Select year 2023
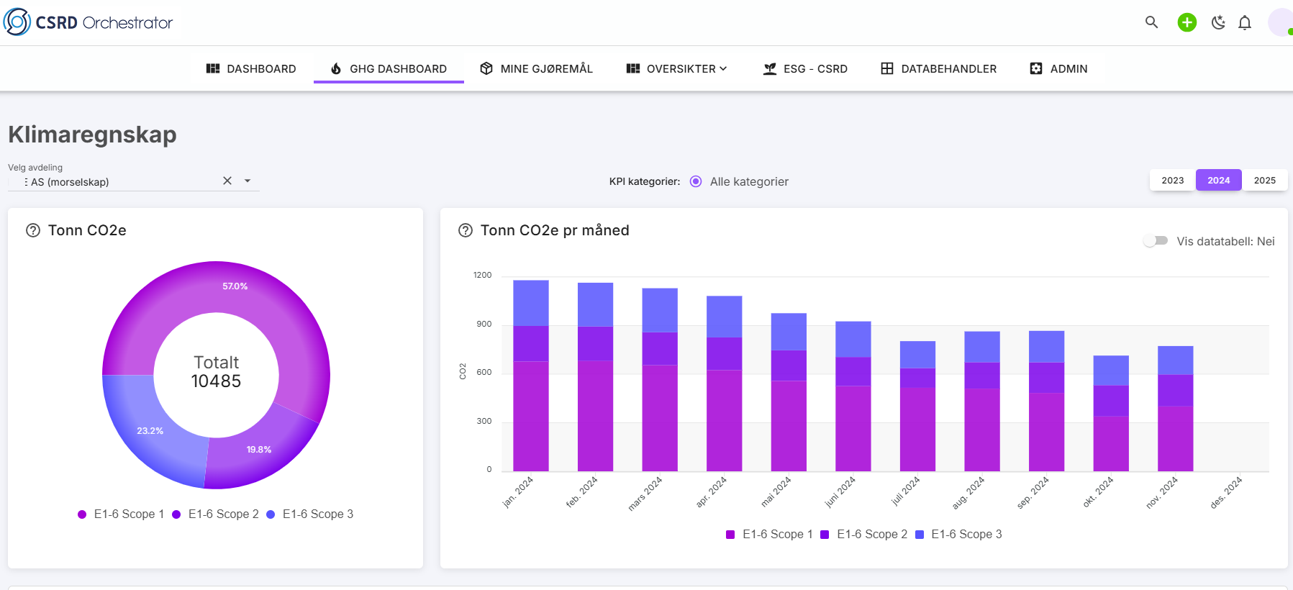 point(1172,180)
